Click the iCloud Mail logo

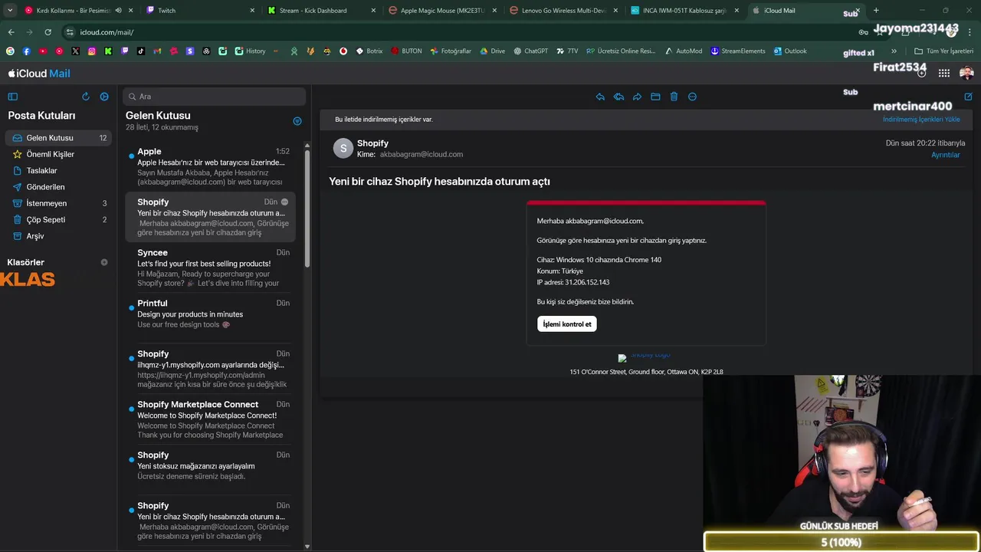pyautogui.click(x=39, y=74)
